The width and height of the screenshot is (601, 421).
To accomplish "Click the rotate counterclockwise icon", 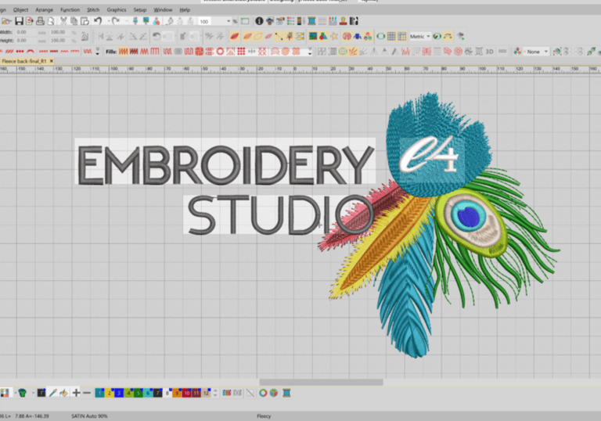I will tap(157, 37).
